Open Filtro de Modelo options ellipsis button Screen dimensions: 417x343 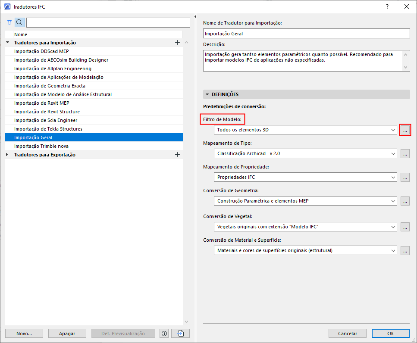(405, 130)
